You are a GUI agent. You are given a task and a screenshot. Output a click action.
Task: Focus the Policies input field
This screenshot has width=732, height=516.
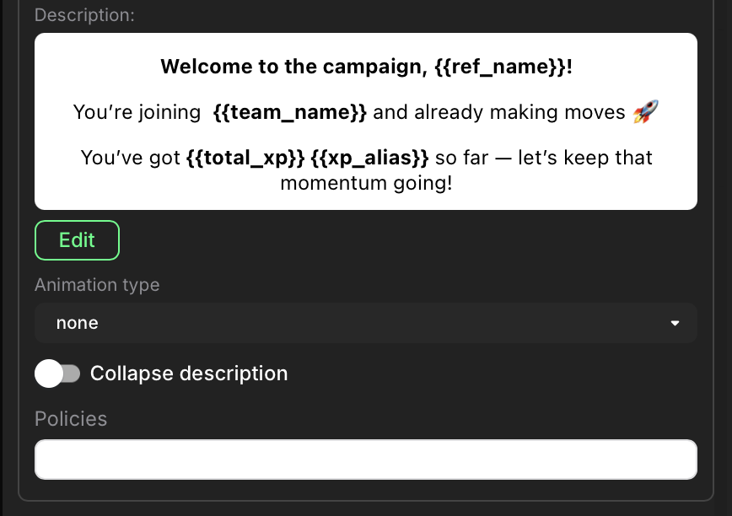(365, 460)
